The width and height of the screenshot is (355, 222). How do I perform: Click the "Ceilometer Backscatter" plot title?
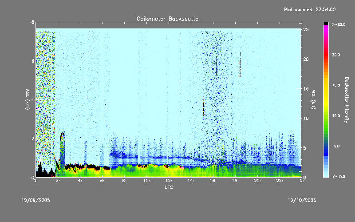pos(169,19)
